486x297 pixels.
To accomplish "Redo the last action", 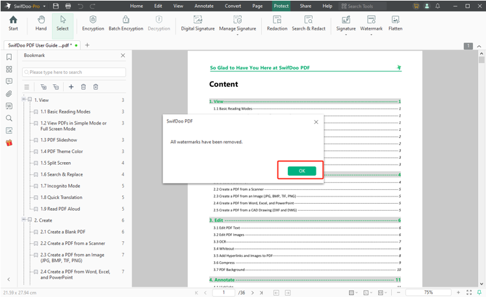I will coord(92,6).
